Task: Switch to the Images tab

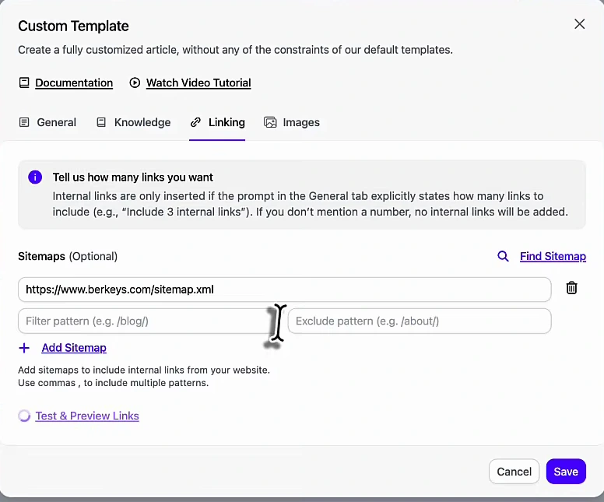Action: tap(292, 122)
